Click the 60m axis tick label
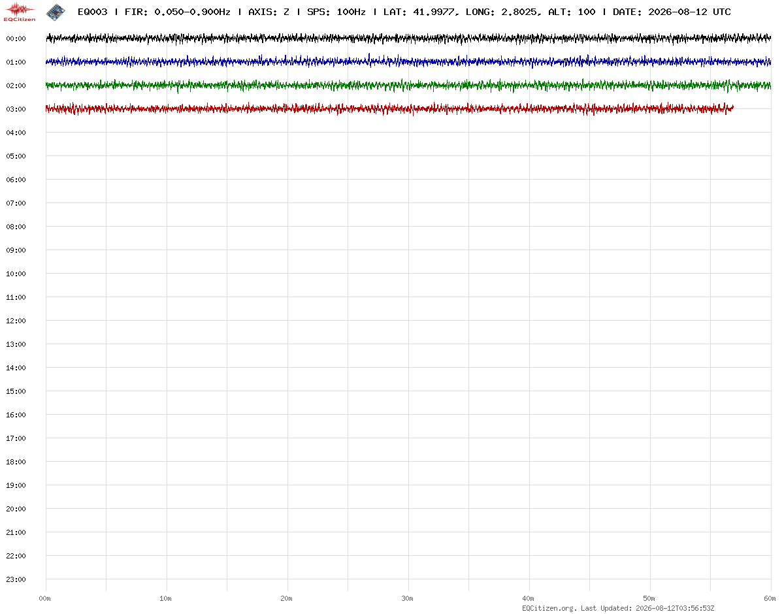 (x=770, y=598)
